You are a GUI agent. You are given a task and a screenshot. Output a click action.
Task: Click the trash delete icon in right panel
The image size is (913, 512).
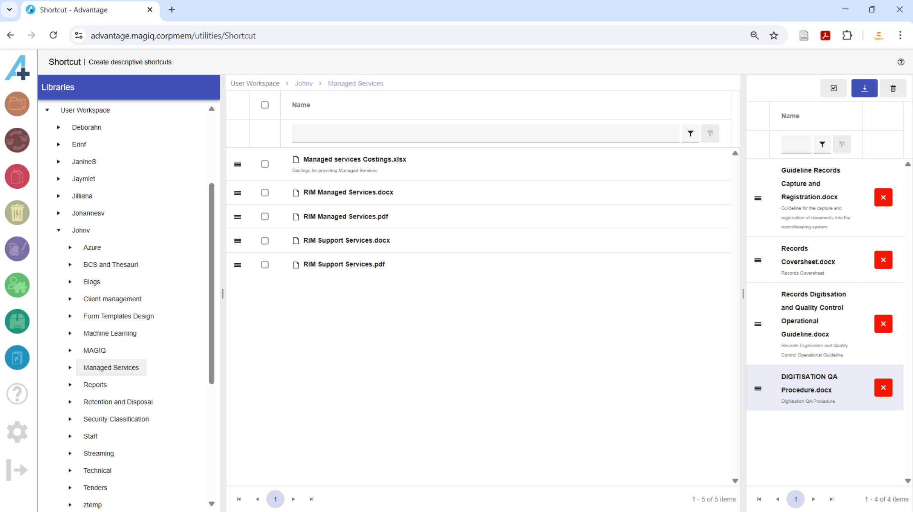click(893, 88)
